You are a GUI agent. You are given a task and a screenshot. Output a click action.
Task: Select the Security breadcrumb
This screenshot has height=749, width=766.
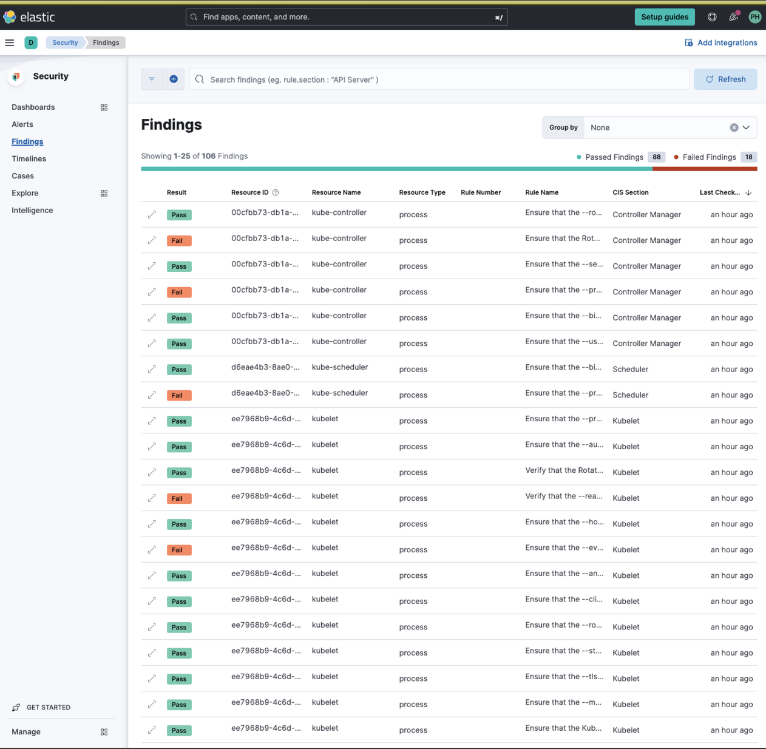click(x=64, y=42)
